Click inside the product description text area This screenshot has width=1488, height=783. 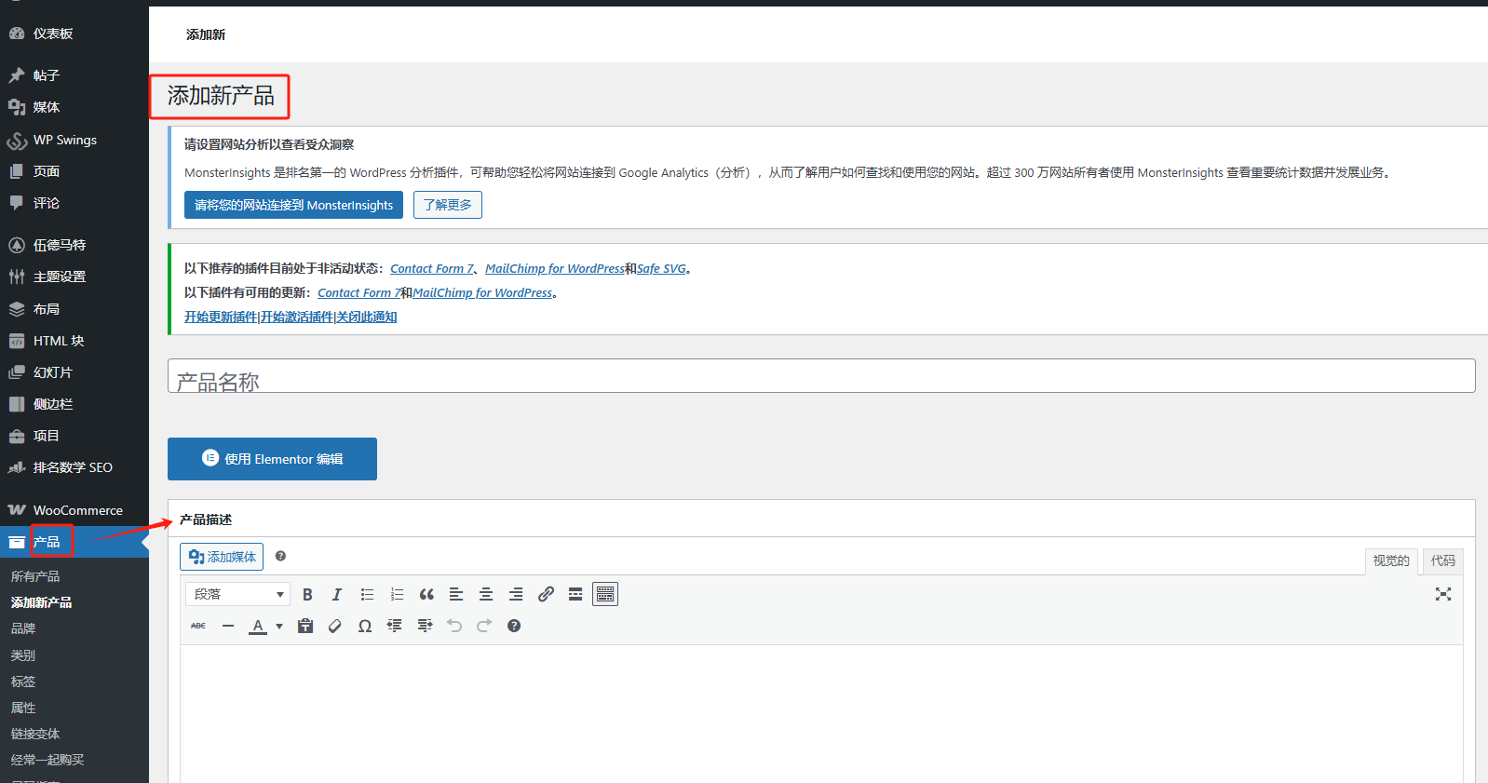(821, 713)
